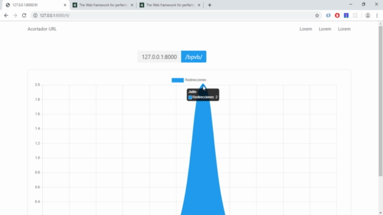The image size is (383, 215).
Task: Open a new tab with the plus button
Action: 209,5
